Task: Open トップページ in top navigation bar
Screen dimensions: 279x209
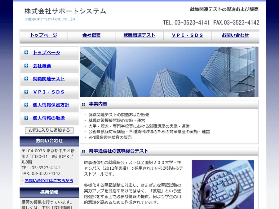Action: tap(44, 35)
